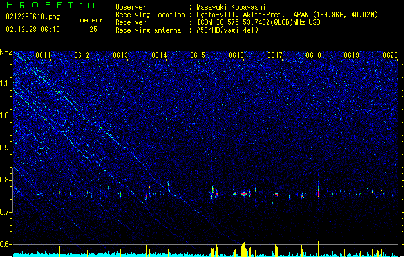Click the largest yellow power peak below 0616
Image resolution: width=405 pixels, height=257 pixels.
(x=244, y=249)
